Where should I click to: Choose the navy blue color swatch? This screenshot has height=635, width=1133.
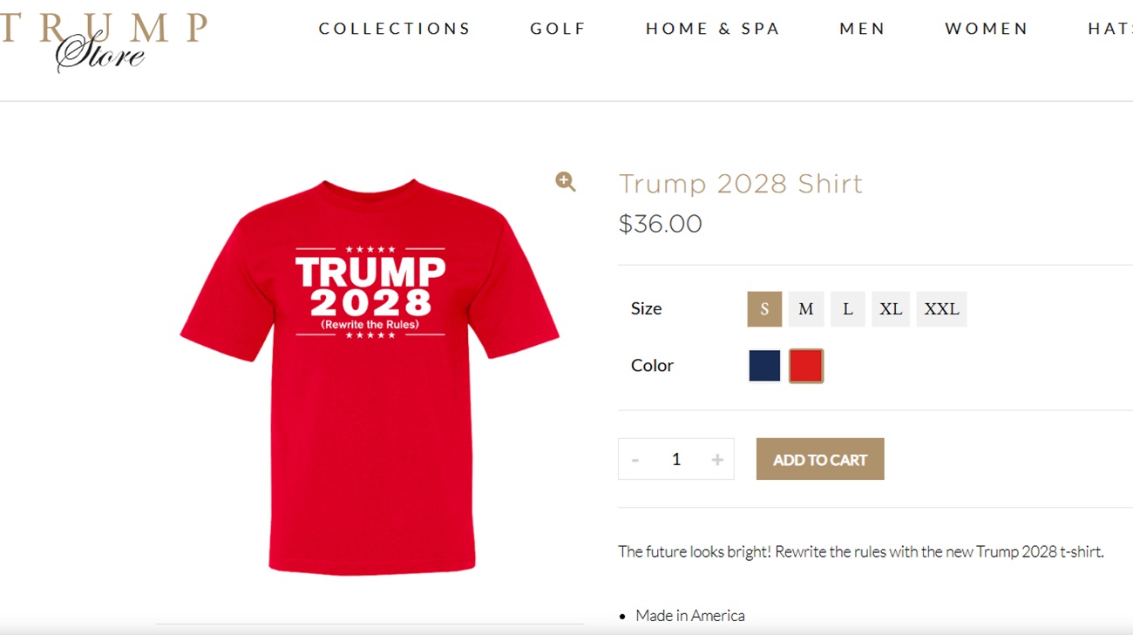(x=764, y=366)
